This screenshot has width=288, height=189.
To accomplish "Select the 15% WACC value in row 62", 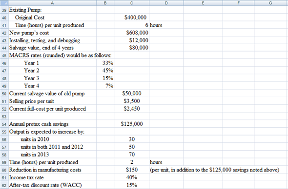I will [x=131, y=185].
